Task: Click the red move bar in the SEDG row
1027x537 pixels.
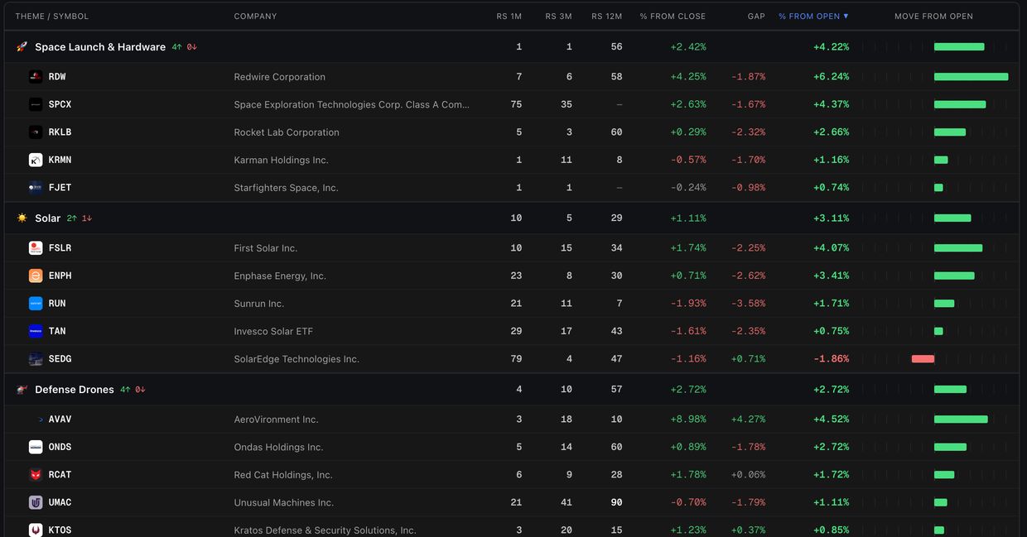Action: [x=923, y=359]
